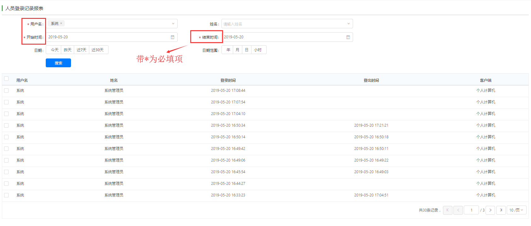Select 月 in the date range group

pos(238,50)
